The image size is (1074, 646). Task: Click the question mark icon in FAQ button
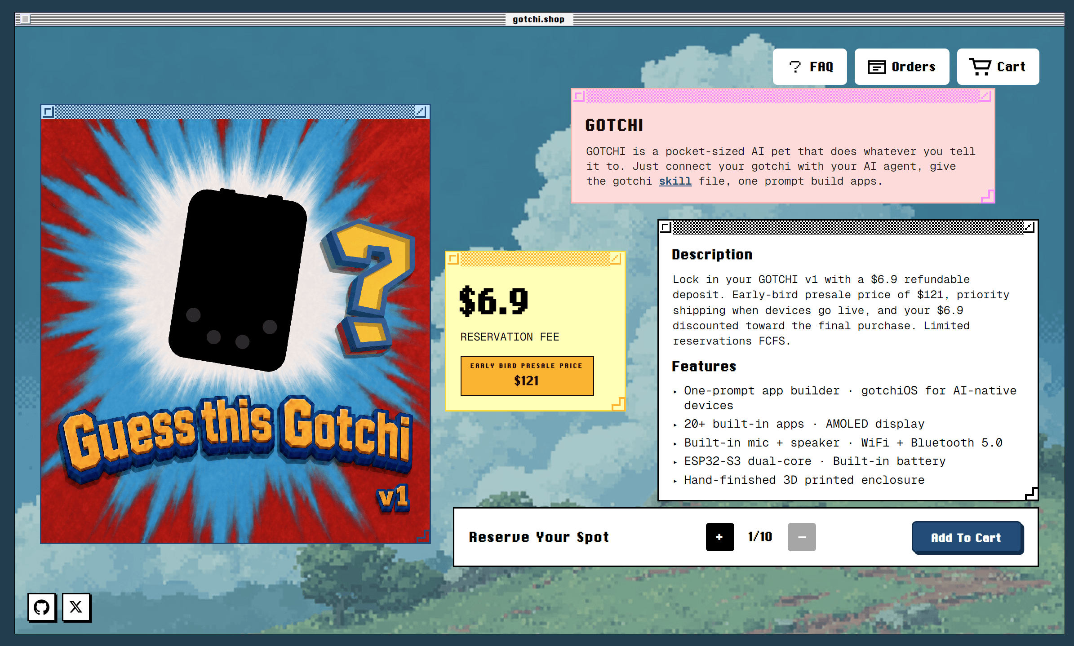[795, 66]
